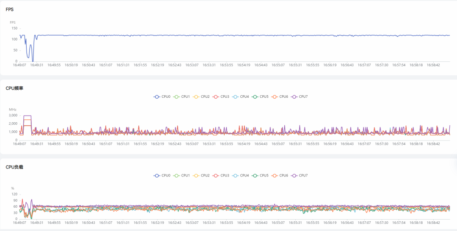Toggle CPU0 legend marker in CPU频率 chart
Image resolution: width=457 pixels, height=231 pixels.
point(157,97)
